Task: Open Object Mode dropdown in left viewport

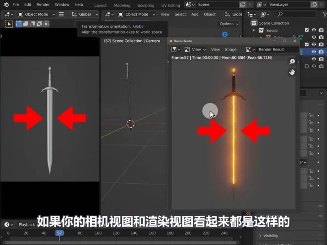Action: (x=36, y=14)
